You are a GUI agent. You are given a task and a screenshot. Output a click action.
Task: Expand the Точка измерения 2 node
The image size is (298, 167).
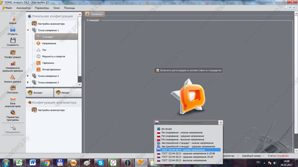click(28, 76)
